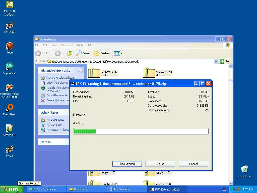Open Microsoft Visual Studio 2008 shortcut

pyautogui.click(x=10, y=91)
